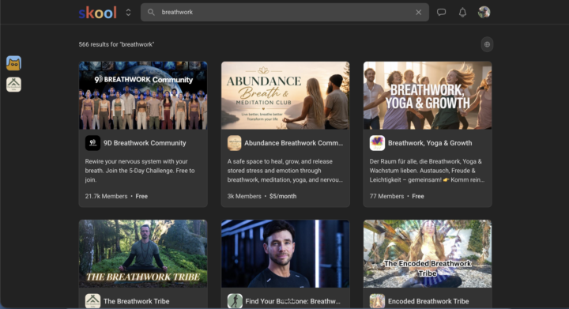Click the A safe space to heal description

(x=284, y=171)
